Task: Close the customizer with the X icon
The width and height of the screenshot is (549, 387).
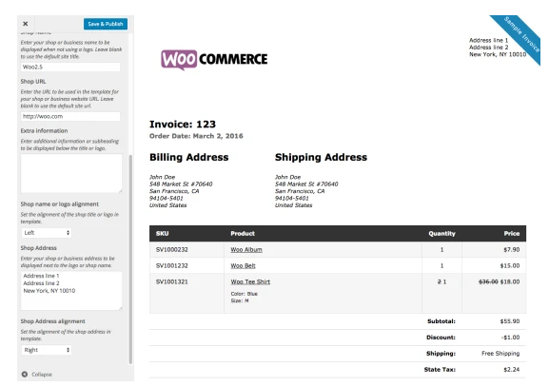Action: 25,24
